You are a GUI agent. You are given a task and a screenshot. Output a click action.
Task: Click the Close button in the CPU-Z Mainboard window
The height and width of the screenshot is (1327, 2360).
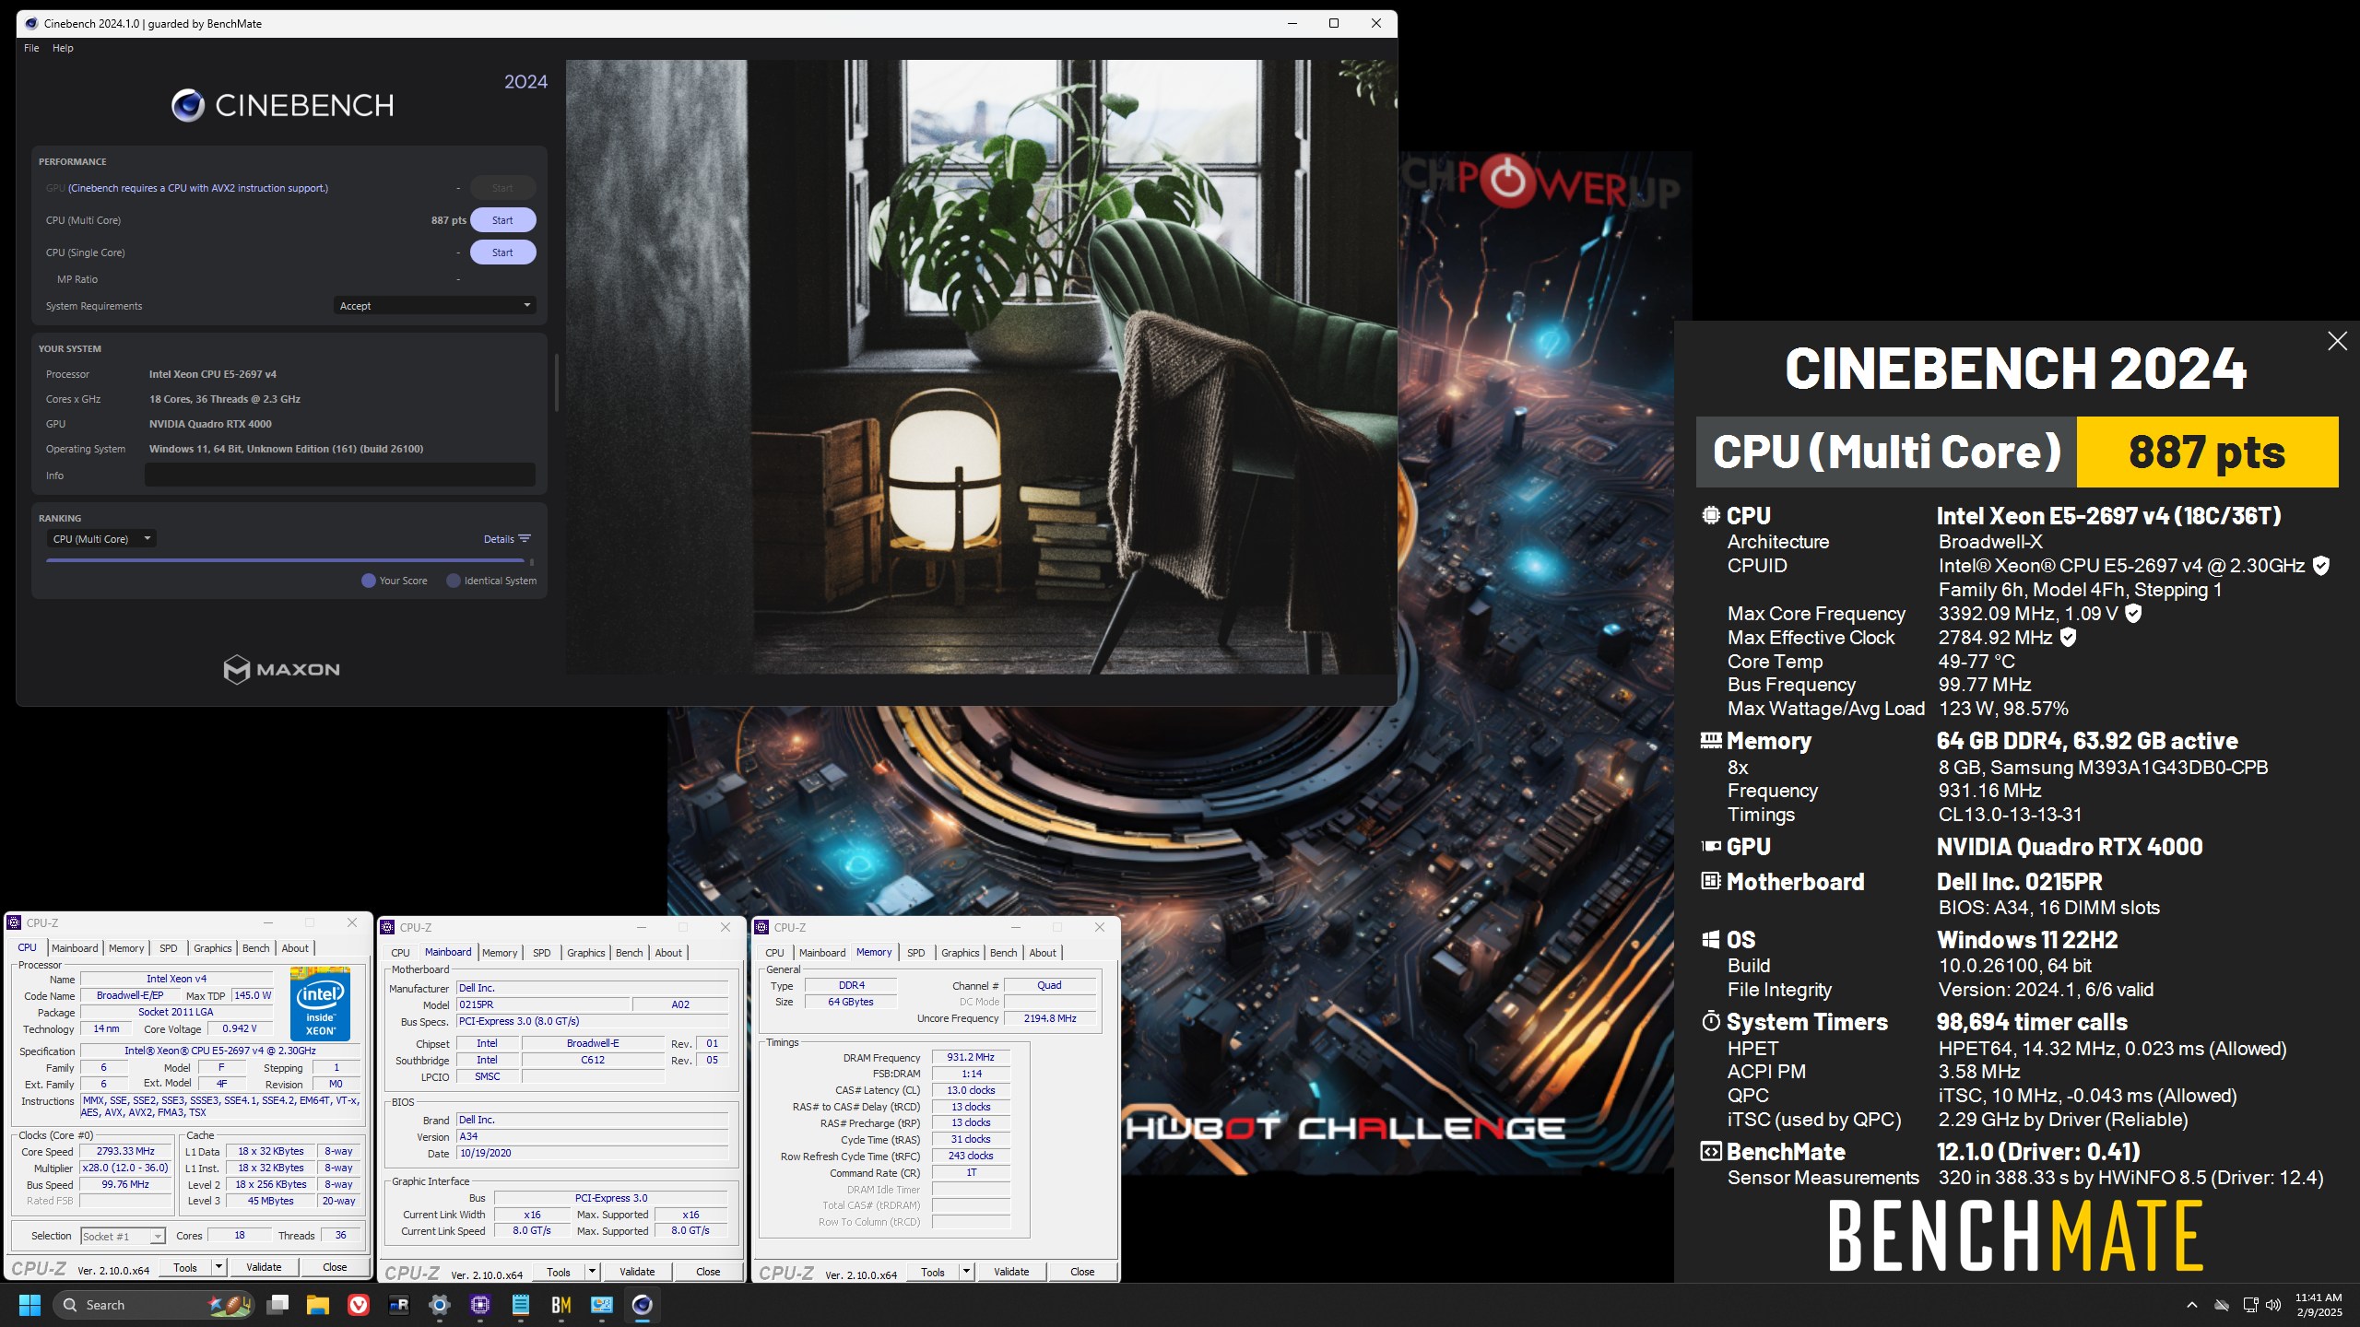[708, 1272]
